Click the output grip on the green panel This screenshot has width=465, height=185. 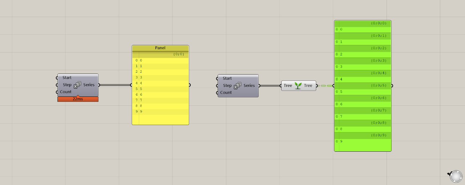click(x=392, y=86)
